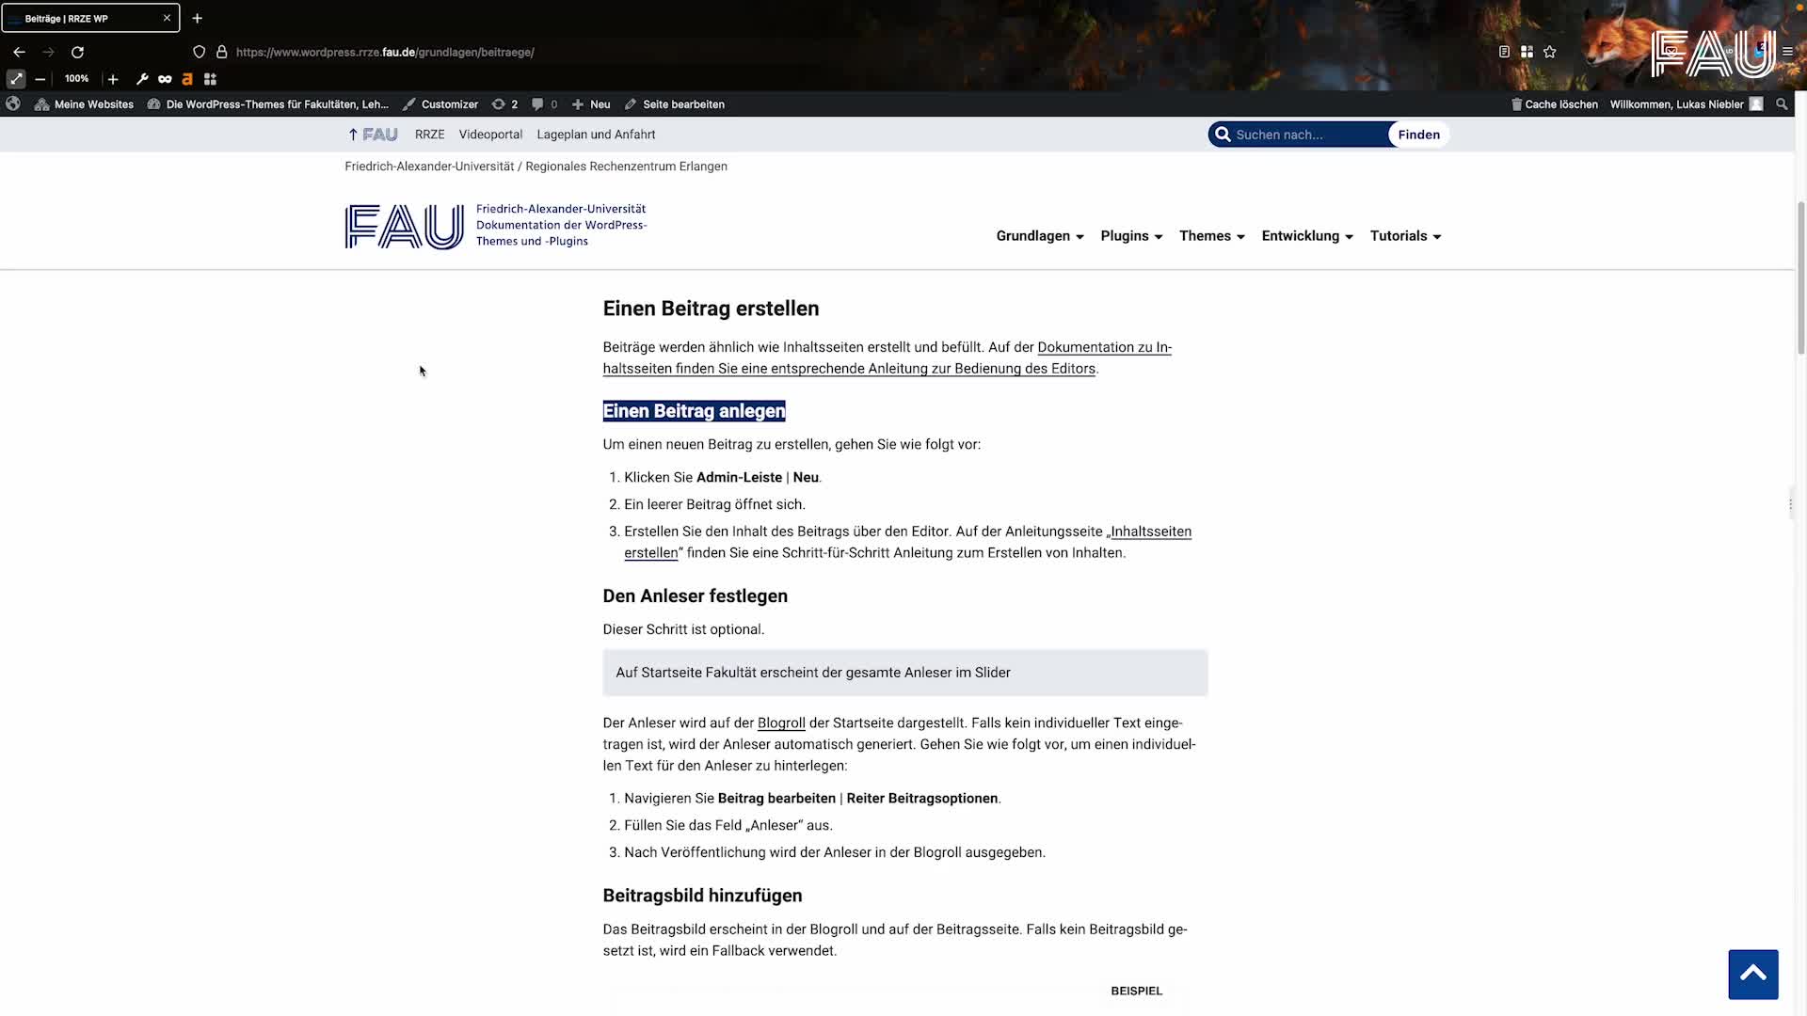The image size is (1807, 1016).
Task: Click the Finden search button
Action: (1418, 135)
